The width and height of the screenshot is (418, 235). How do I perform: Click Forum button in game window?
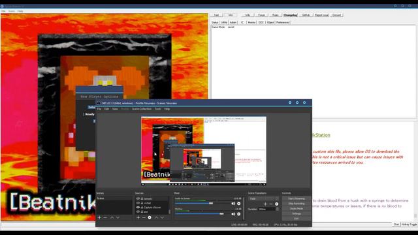pos(261,15)
